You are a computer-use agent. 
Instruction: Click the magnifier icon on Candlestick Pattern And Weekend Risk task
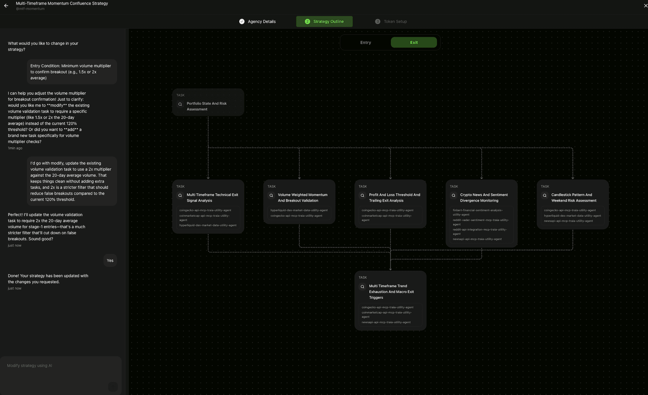545,196
